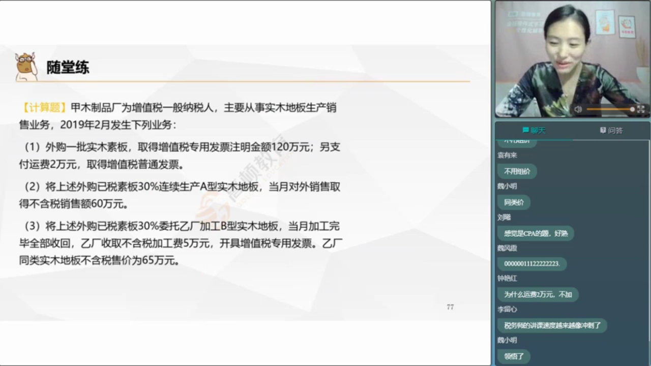Click the 领悟了 chat message
The width and height of the screenshot is (651, 366).
(514, 356)
